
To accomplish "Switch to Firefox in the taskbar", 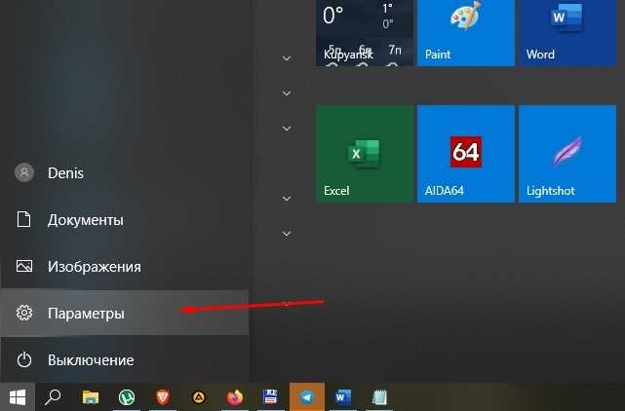I will pos(235,397).
